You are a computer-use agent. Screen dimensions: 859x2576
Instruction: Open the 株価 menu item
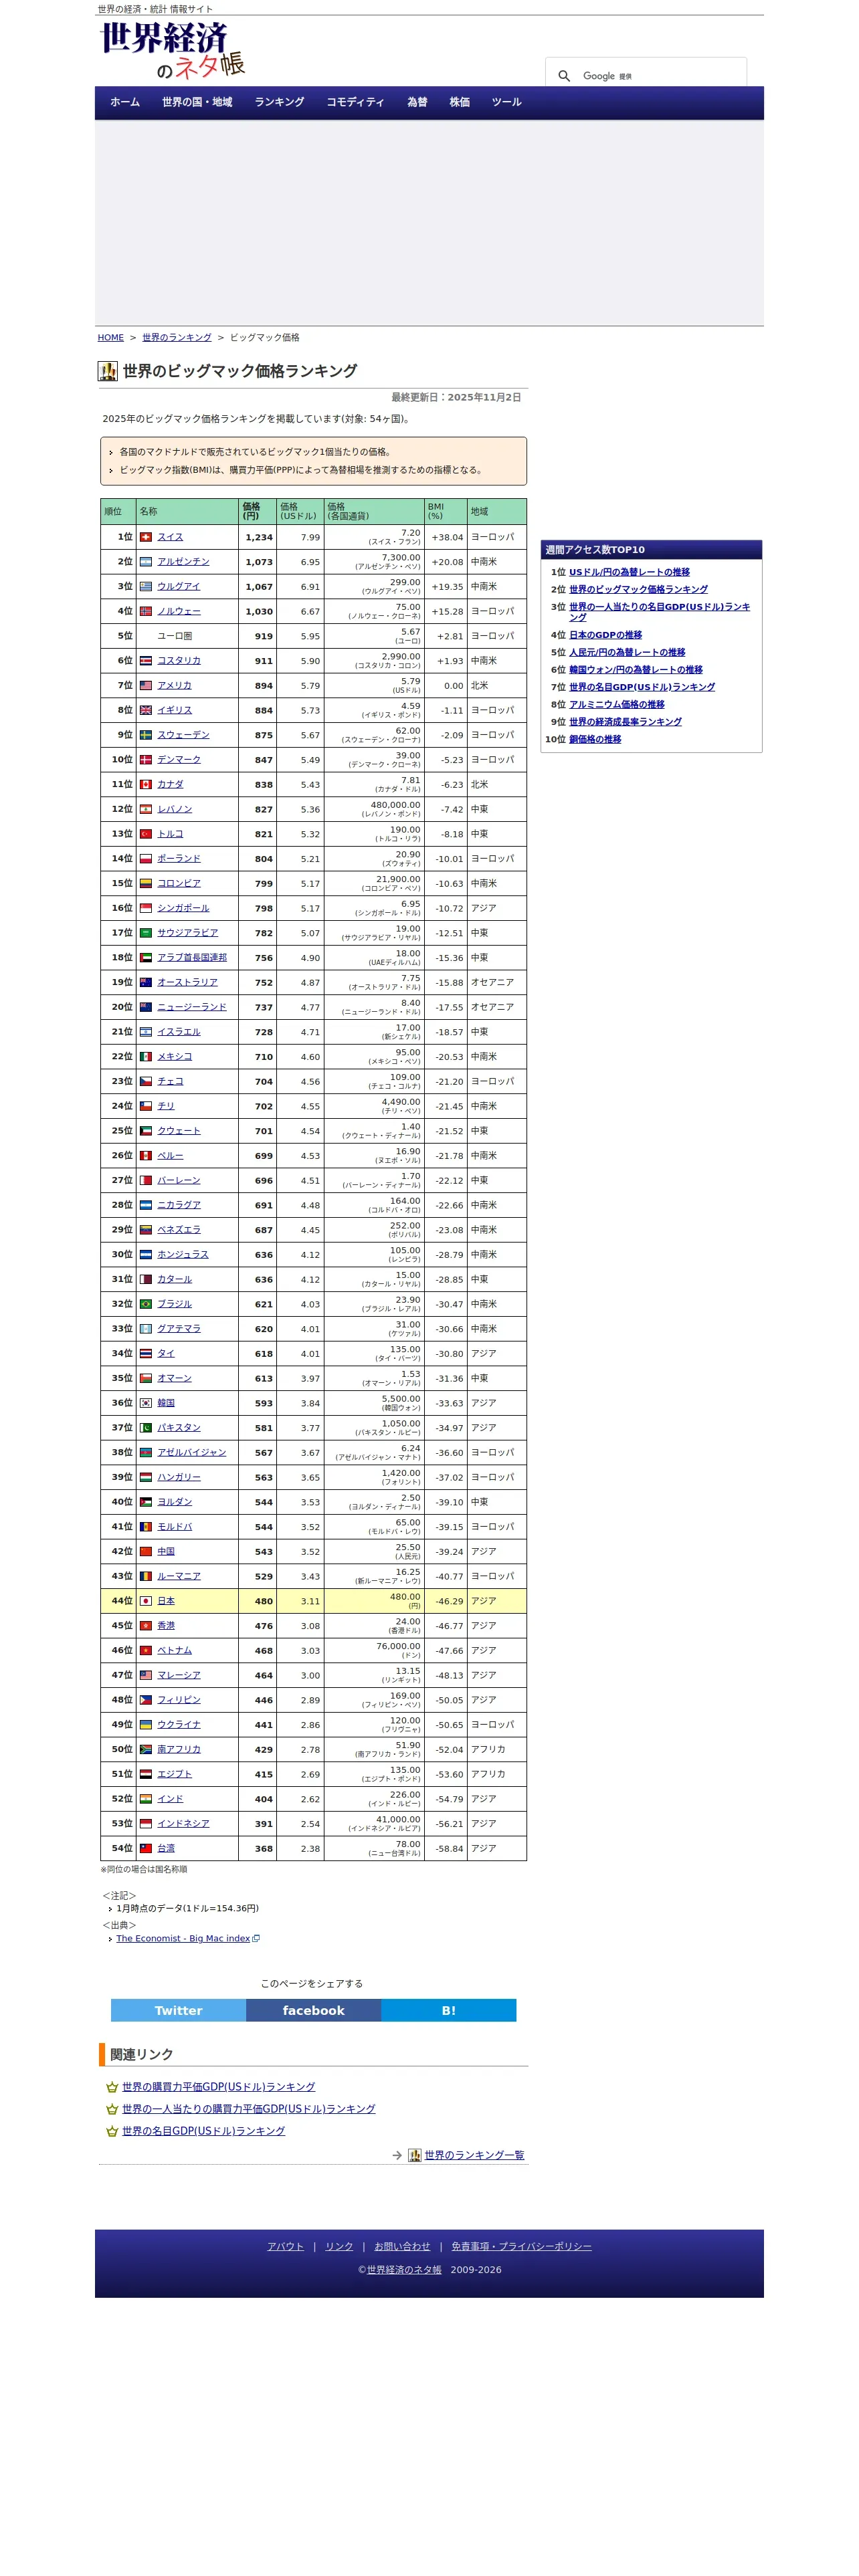459,102
